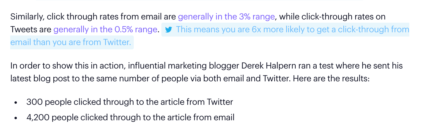Image resolution: width=423 pixels, height=136 pixels.
Task: Select the "4,200 people clicked through" bullet item
Action: point(131,117)
